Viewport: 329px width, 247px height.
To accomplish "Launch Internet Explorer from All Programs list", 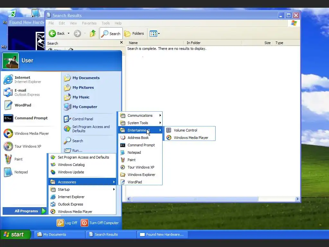I will click(x=82, y=197).
